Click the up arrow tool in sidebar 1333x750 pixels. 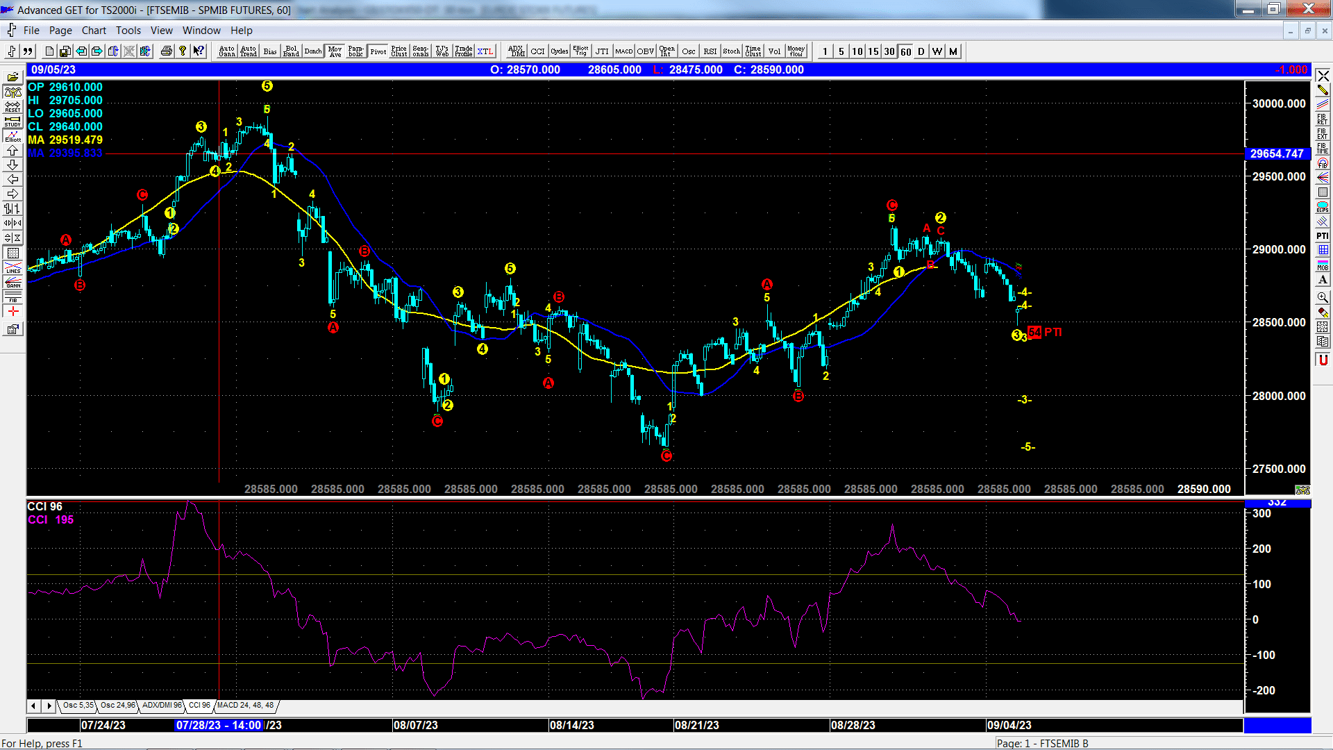[12, 150]
